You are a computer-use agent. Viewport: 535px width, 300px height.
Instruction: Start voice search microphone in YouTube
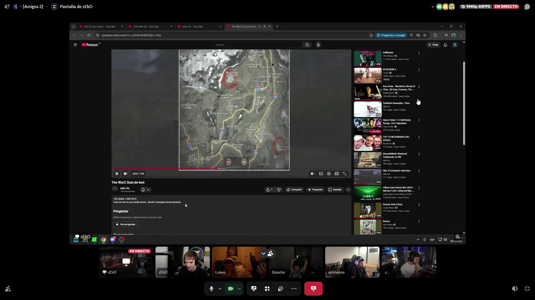[318, 45]
